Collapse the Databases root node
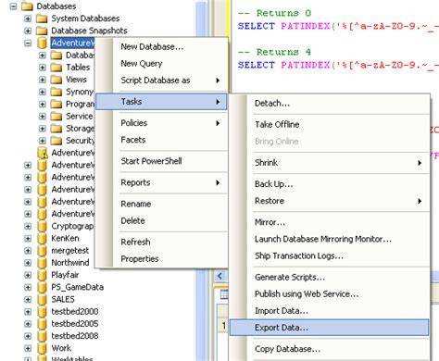 pos(13,6)
